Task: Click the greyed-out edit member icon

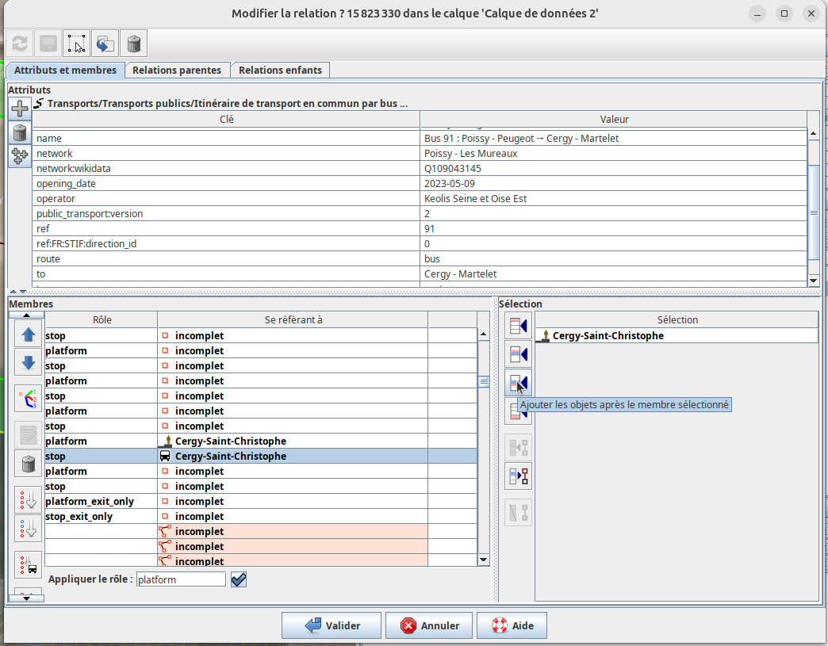Action: pos(29,435)
